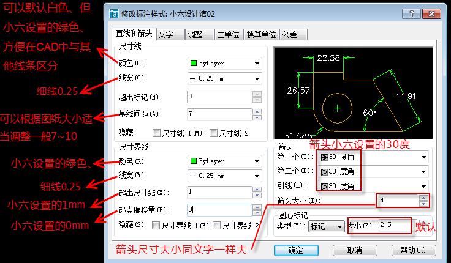Toggle hide 尺寸线 2 checkbox
This screenshot has width=451, height=263.
213,133
